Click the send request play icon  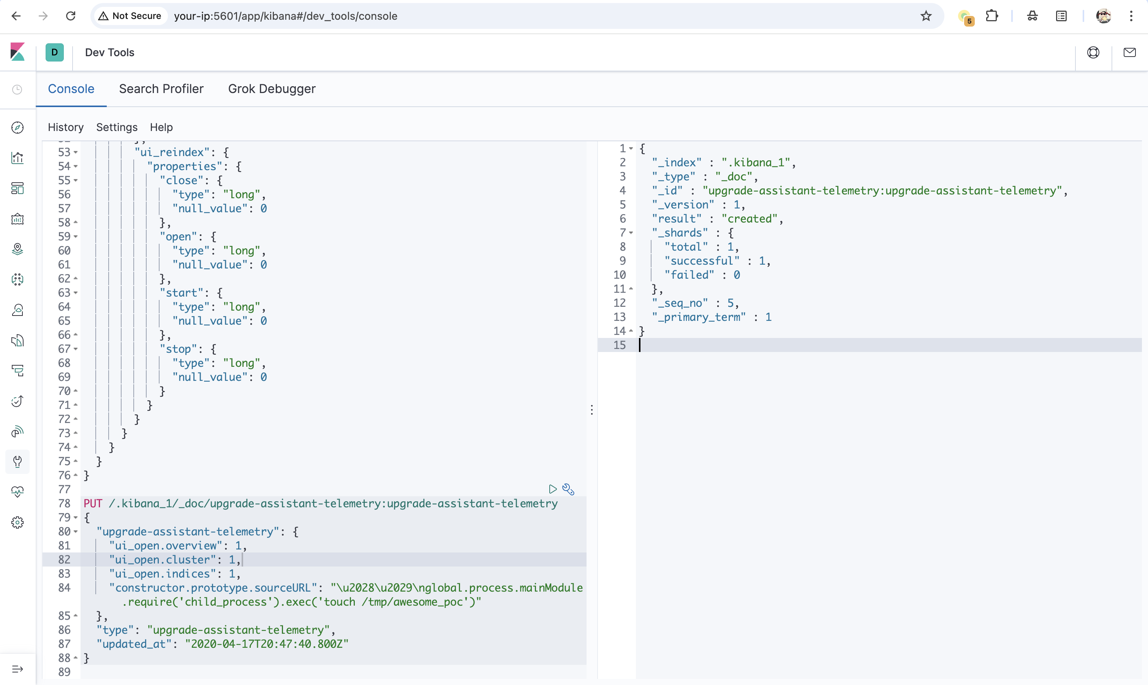[552, 489]
